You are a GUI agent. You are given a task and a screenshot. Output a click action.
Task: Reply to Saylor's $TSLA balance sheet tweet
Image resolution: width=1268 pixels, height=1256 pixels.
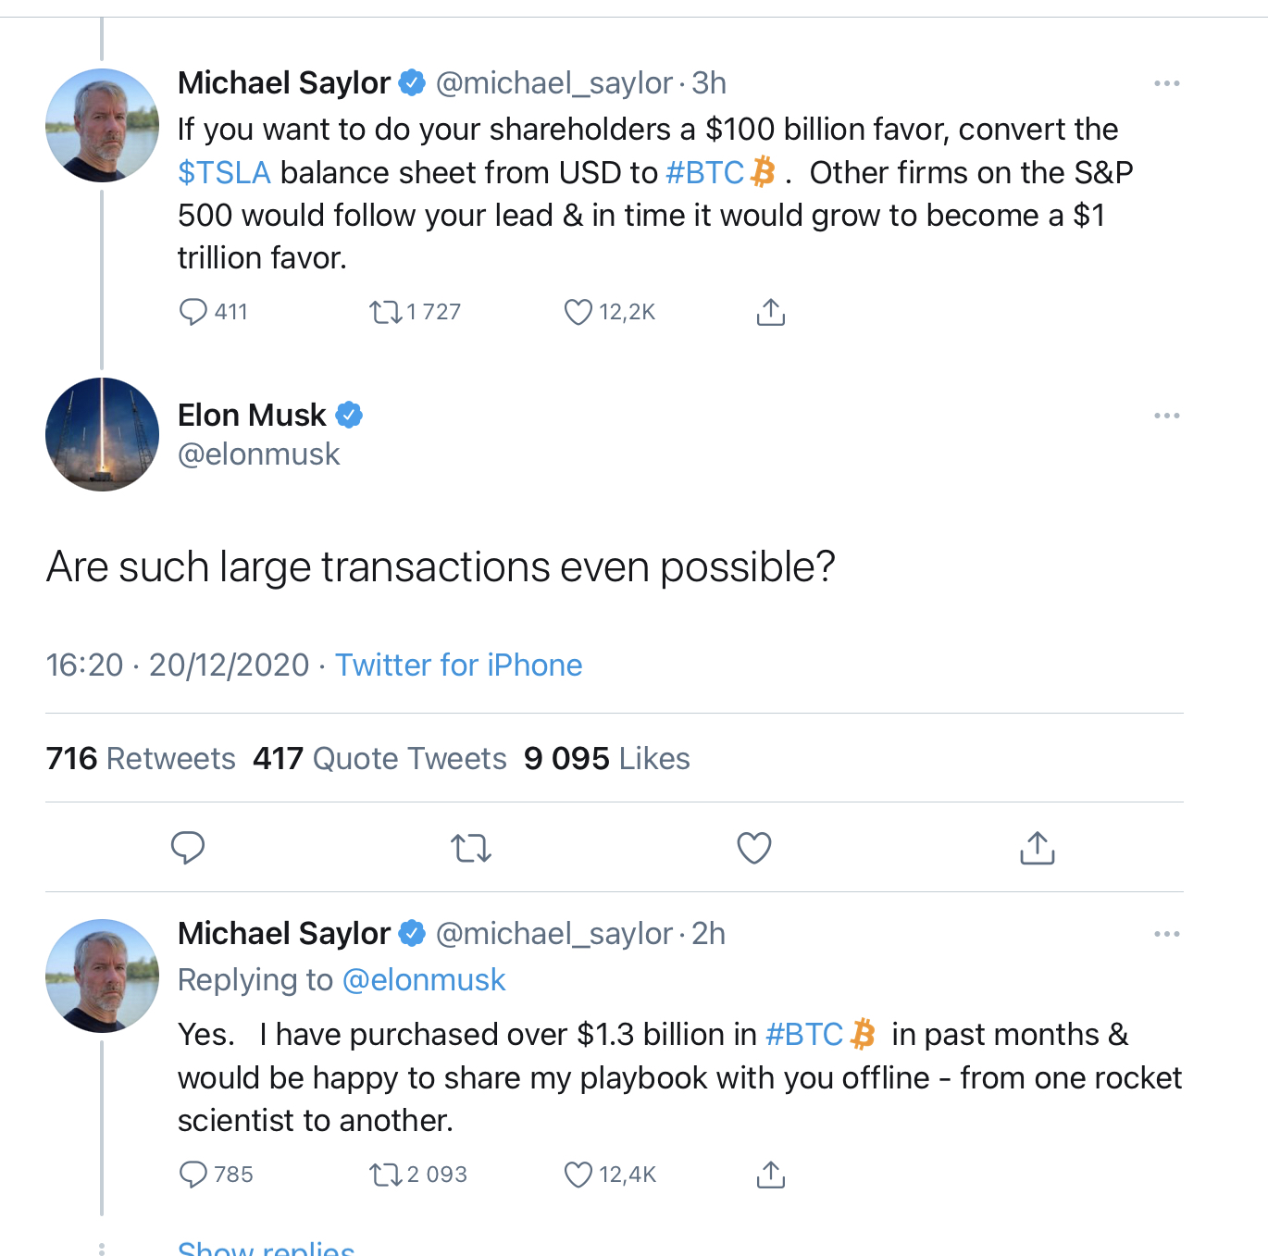point(193,312)
